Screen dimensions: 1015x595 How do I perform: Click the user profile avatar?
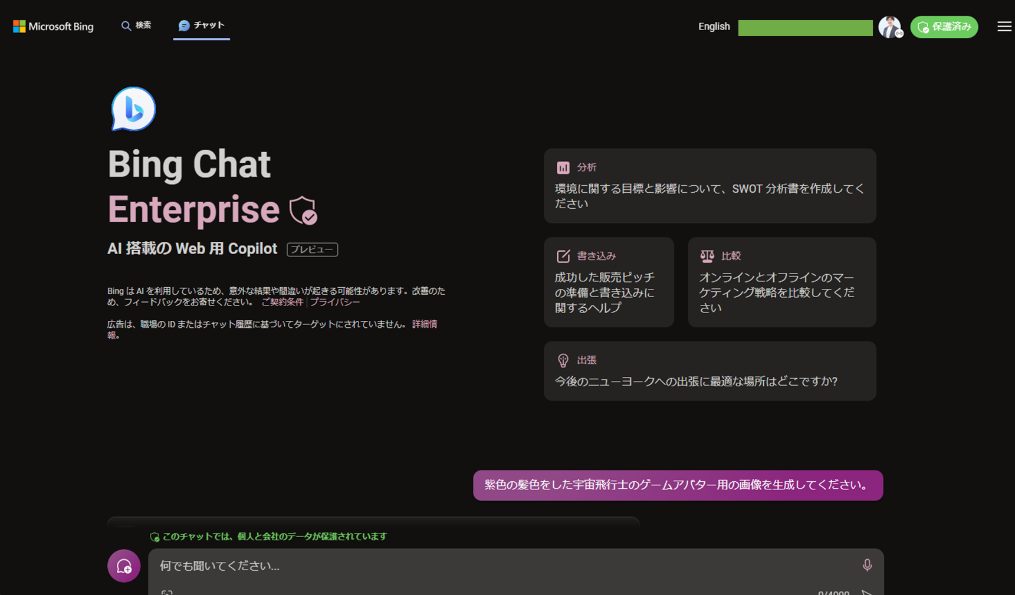(x=890, y=27)
